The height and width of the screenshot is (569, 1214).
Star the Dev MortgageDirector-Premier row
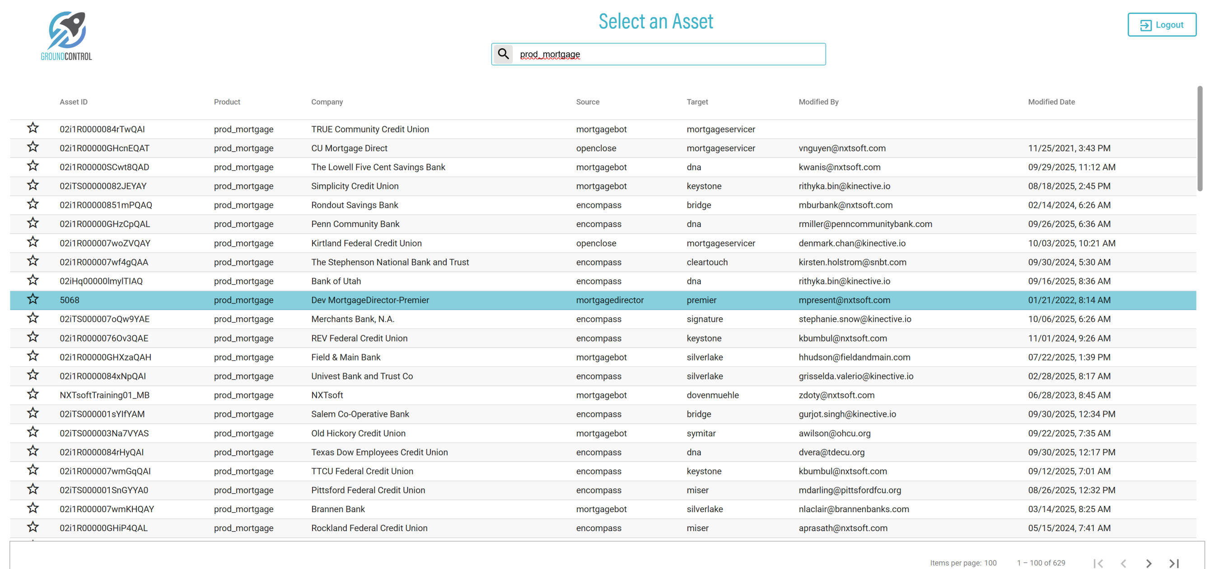[33, 300]
